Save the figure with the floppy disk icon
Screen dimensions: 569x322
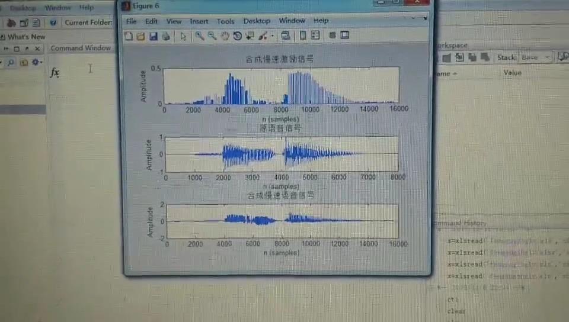(x=154, y=36)
